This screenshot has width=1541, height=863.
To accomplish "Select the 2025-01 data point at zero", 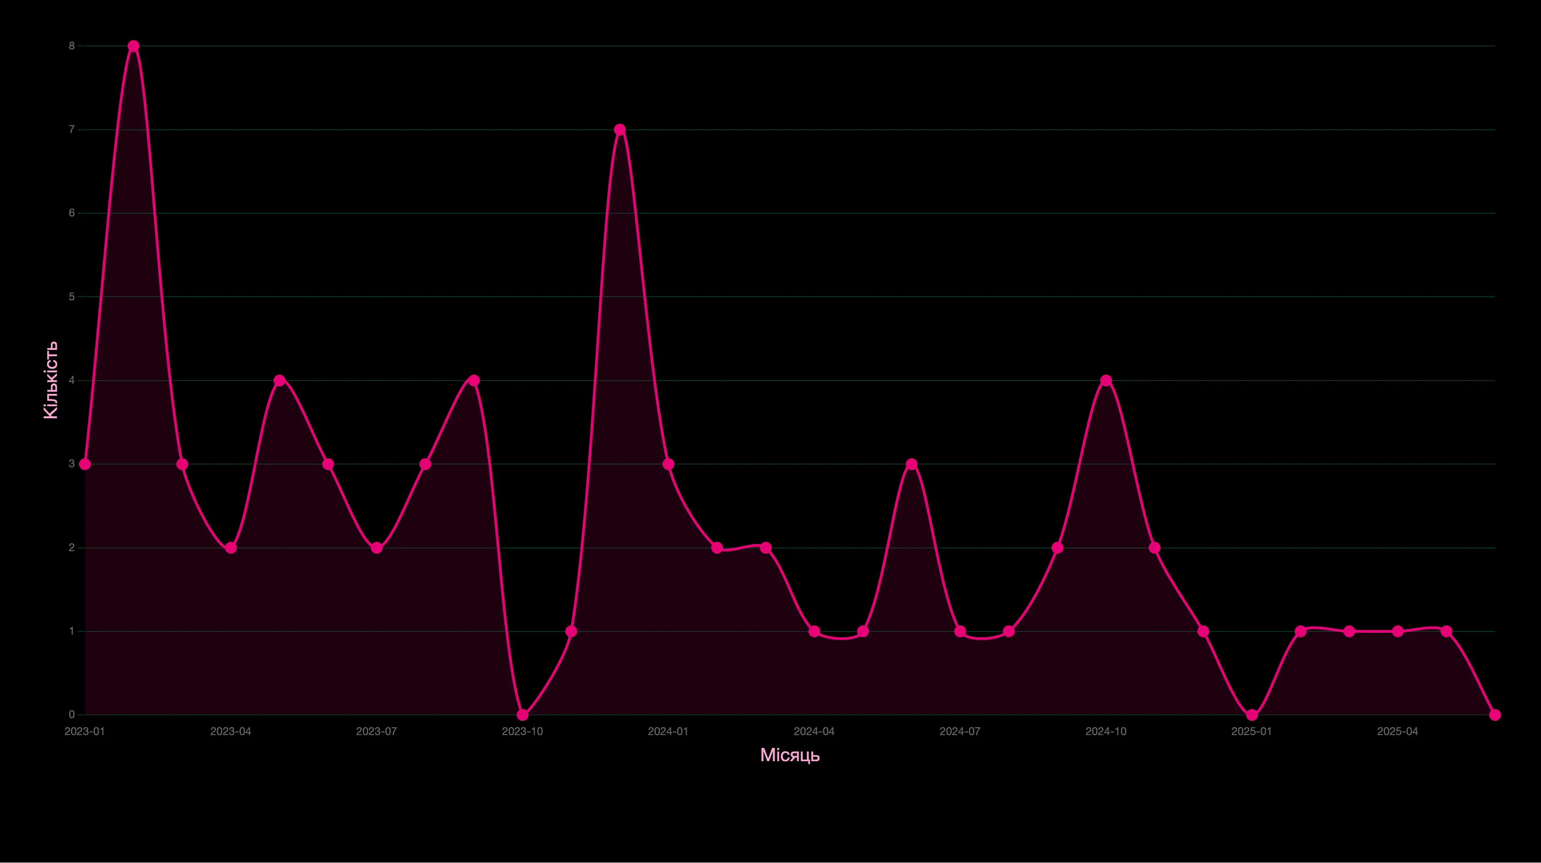I will [1252, 715].
